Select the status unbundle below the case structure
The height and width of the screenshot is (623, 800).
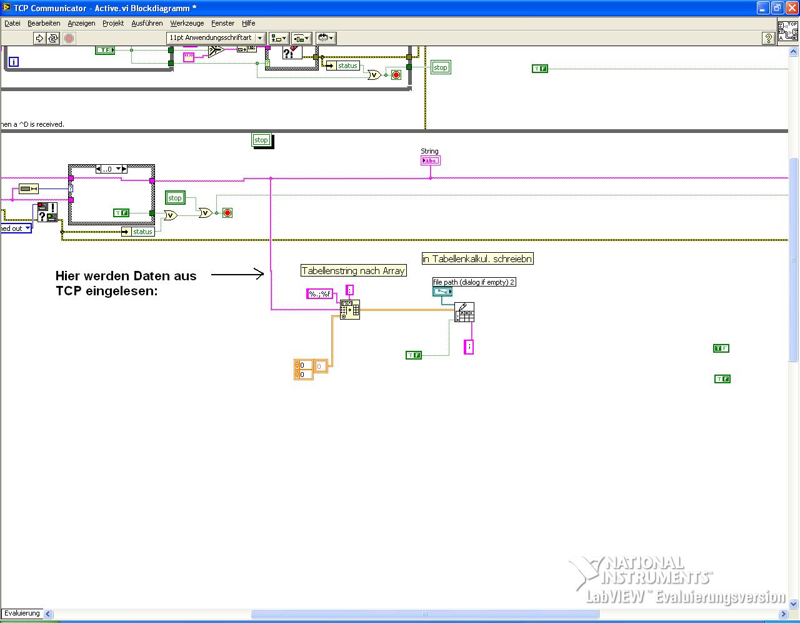click(137, 232)
